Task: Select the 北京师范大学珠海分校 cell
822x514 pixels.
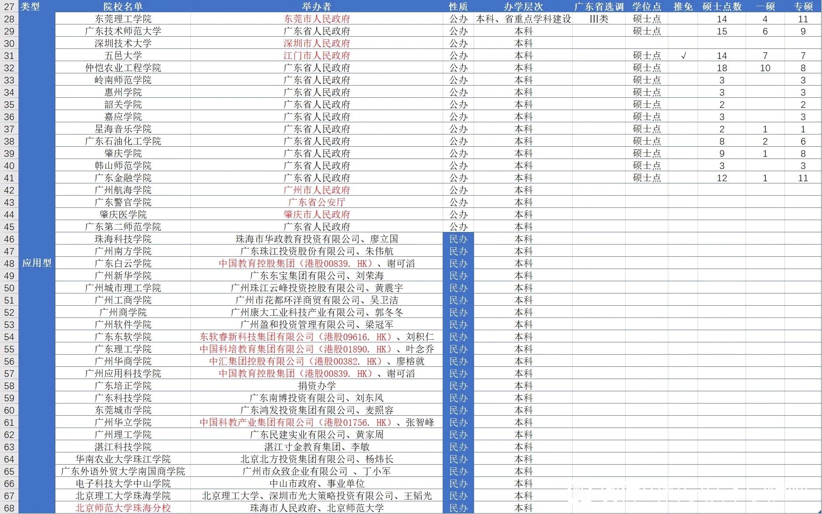Action: (123, 508)
